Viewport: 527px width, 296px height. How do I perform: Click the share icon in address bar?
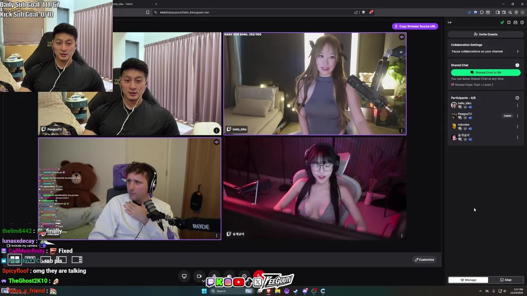click(x=356, y=12)
